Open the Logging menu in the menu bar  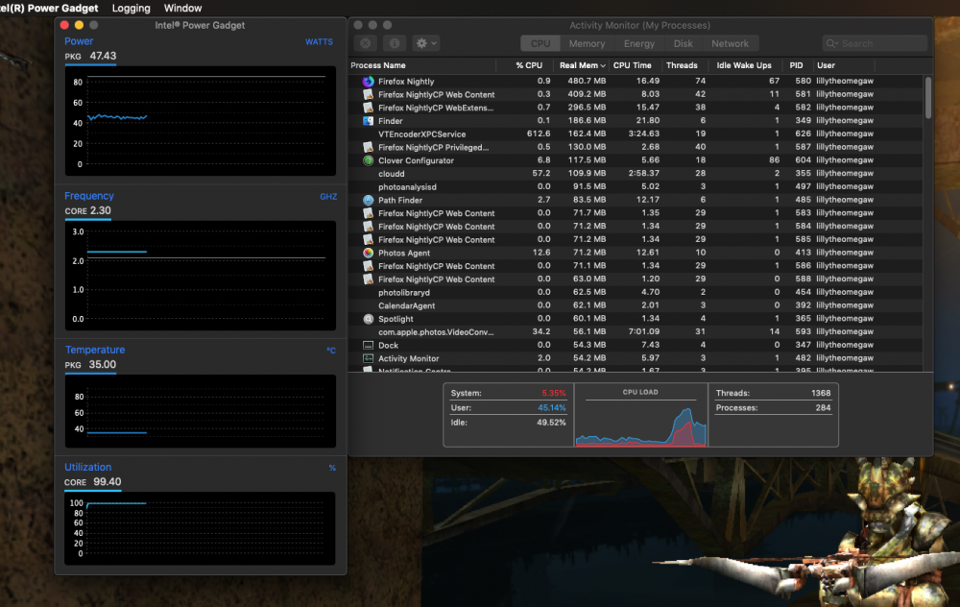[131, 8]
